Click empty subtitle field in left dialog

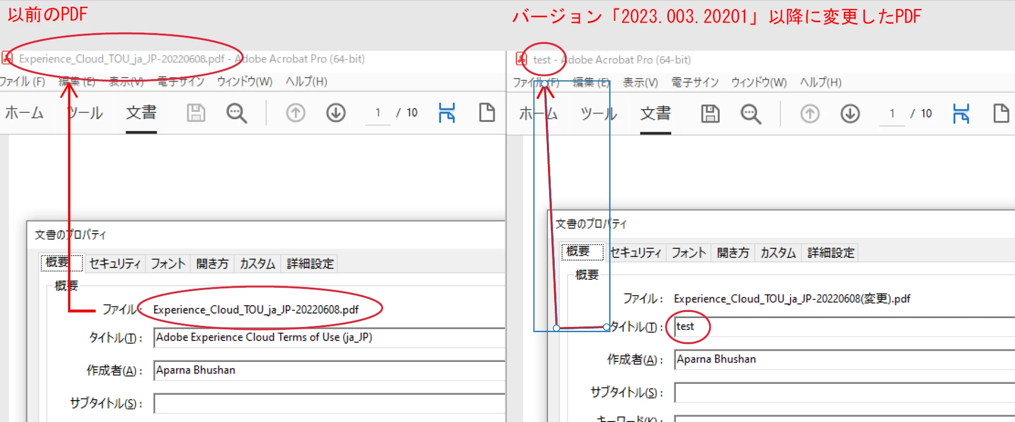pos(329,403)
